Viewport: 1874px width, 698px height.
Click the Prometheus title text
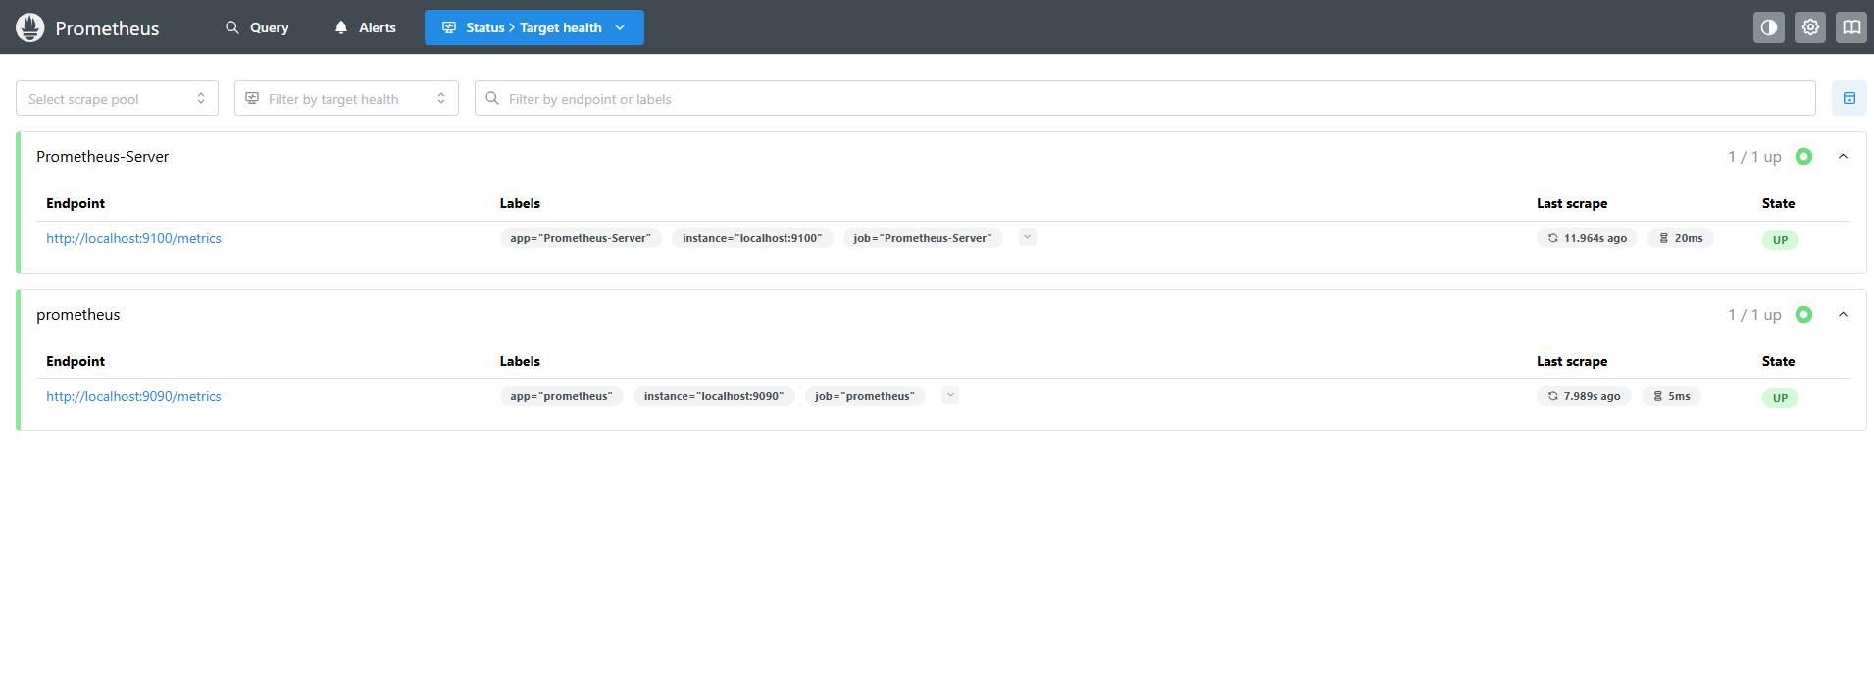[107, 28]
